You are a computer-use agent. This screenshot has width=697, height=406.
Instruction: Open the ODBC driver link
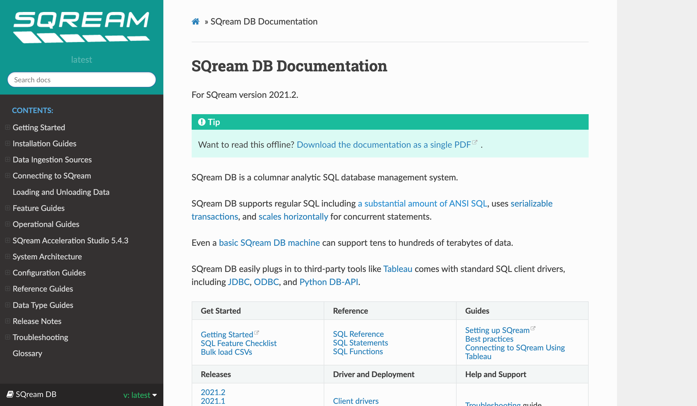coord(266,282)
